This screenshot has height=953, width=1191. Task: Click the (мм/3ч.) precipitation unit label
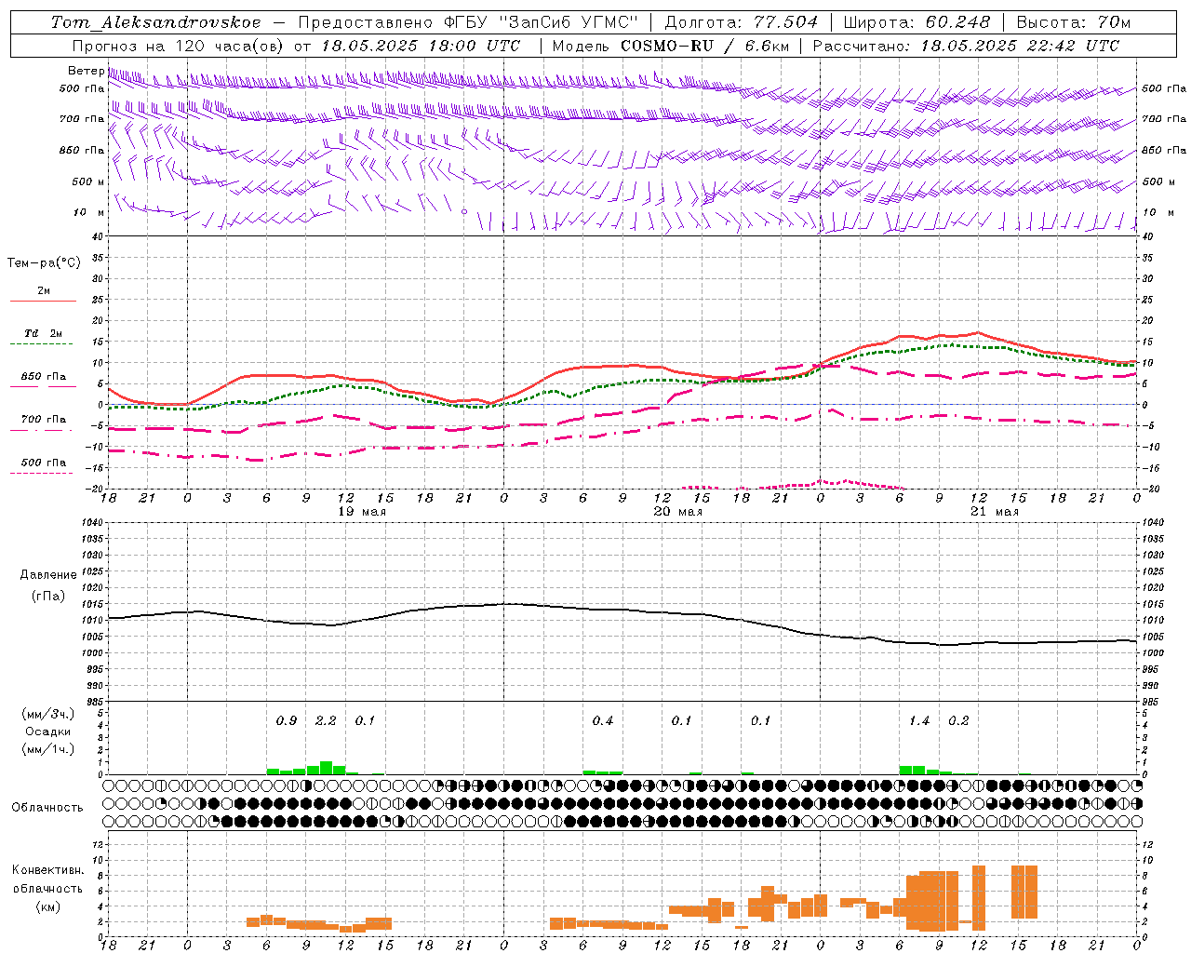47,714
